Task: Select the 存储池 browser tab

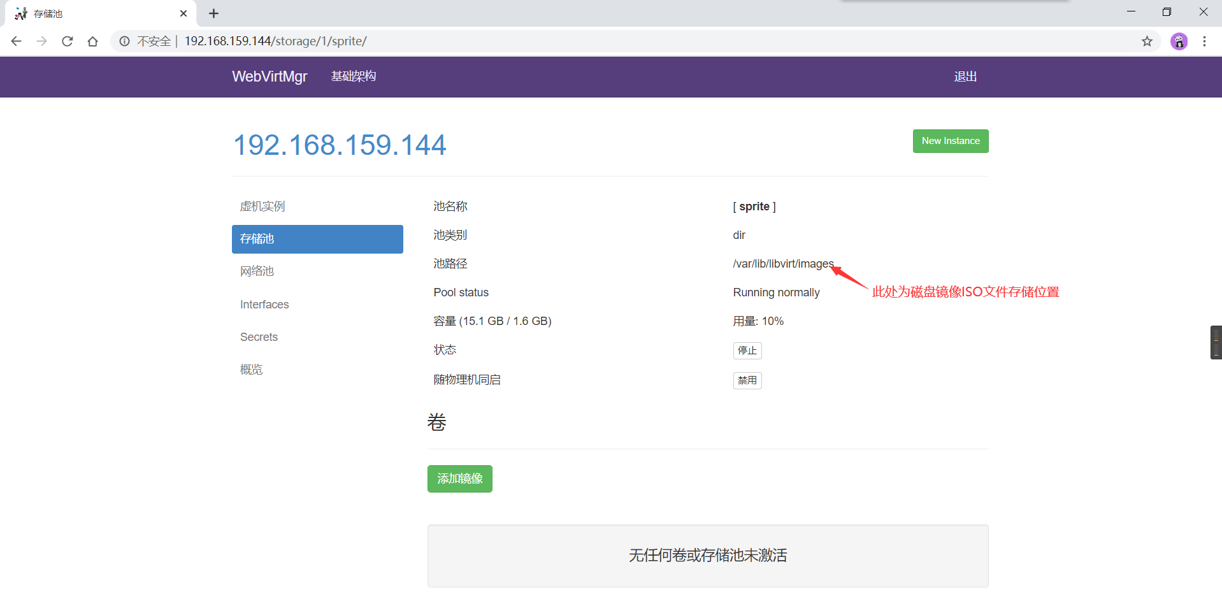Action: pos(101,13)
